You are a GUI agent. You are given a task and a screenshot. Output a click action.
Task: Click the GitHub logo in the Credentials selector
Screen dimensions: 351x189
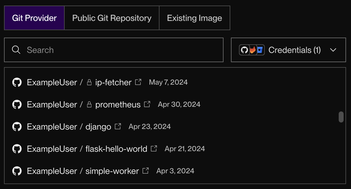coord(245,50)
